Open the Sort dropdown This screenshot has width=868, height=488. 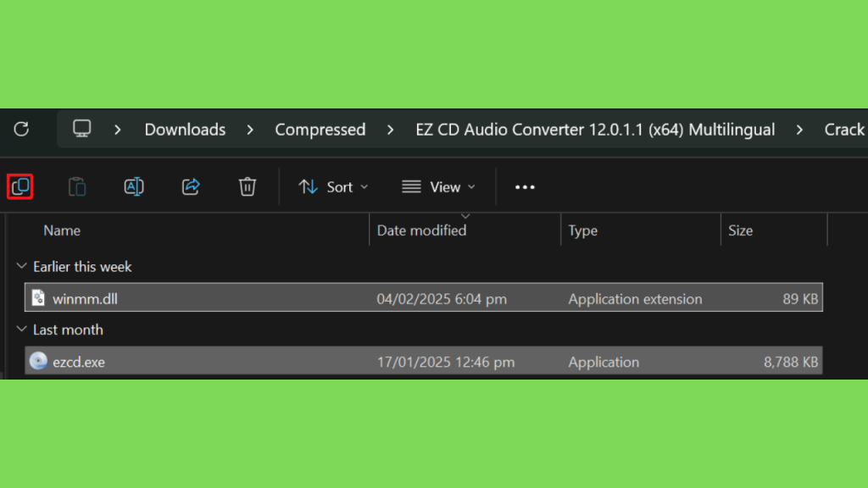pos(333,187)
